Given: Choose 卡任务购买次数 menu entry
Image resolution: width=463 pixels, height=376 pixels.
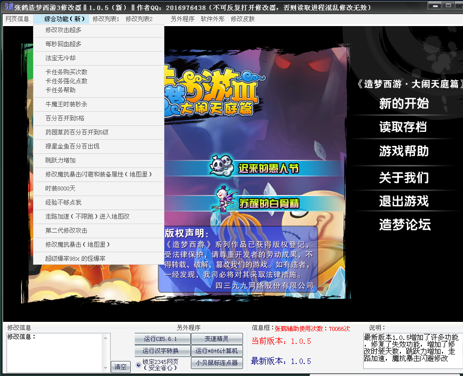Looking at the screenshot, I should 99,72.
